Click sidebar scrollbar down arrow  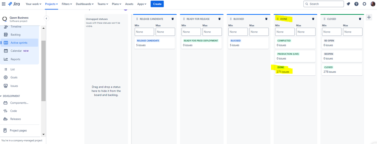click(x=43, y=135)
